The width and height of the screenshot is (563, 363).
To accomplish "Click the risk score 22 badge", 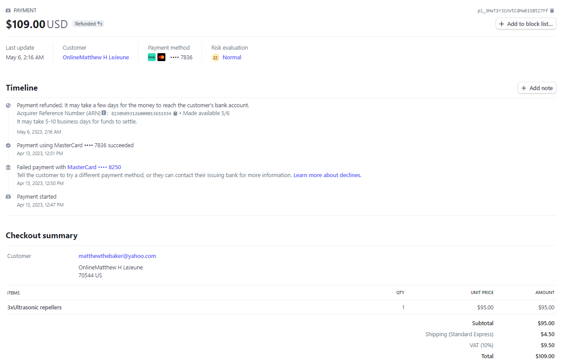I will (215, 58).
